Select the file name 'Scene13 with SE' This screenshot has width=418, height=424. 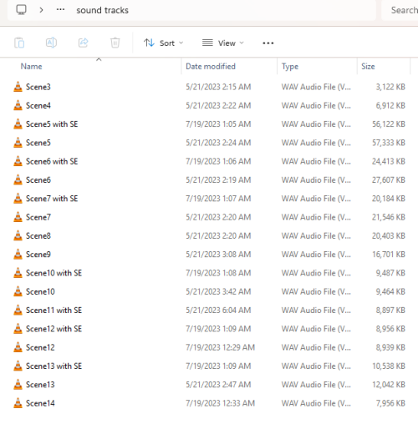54,366
